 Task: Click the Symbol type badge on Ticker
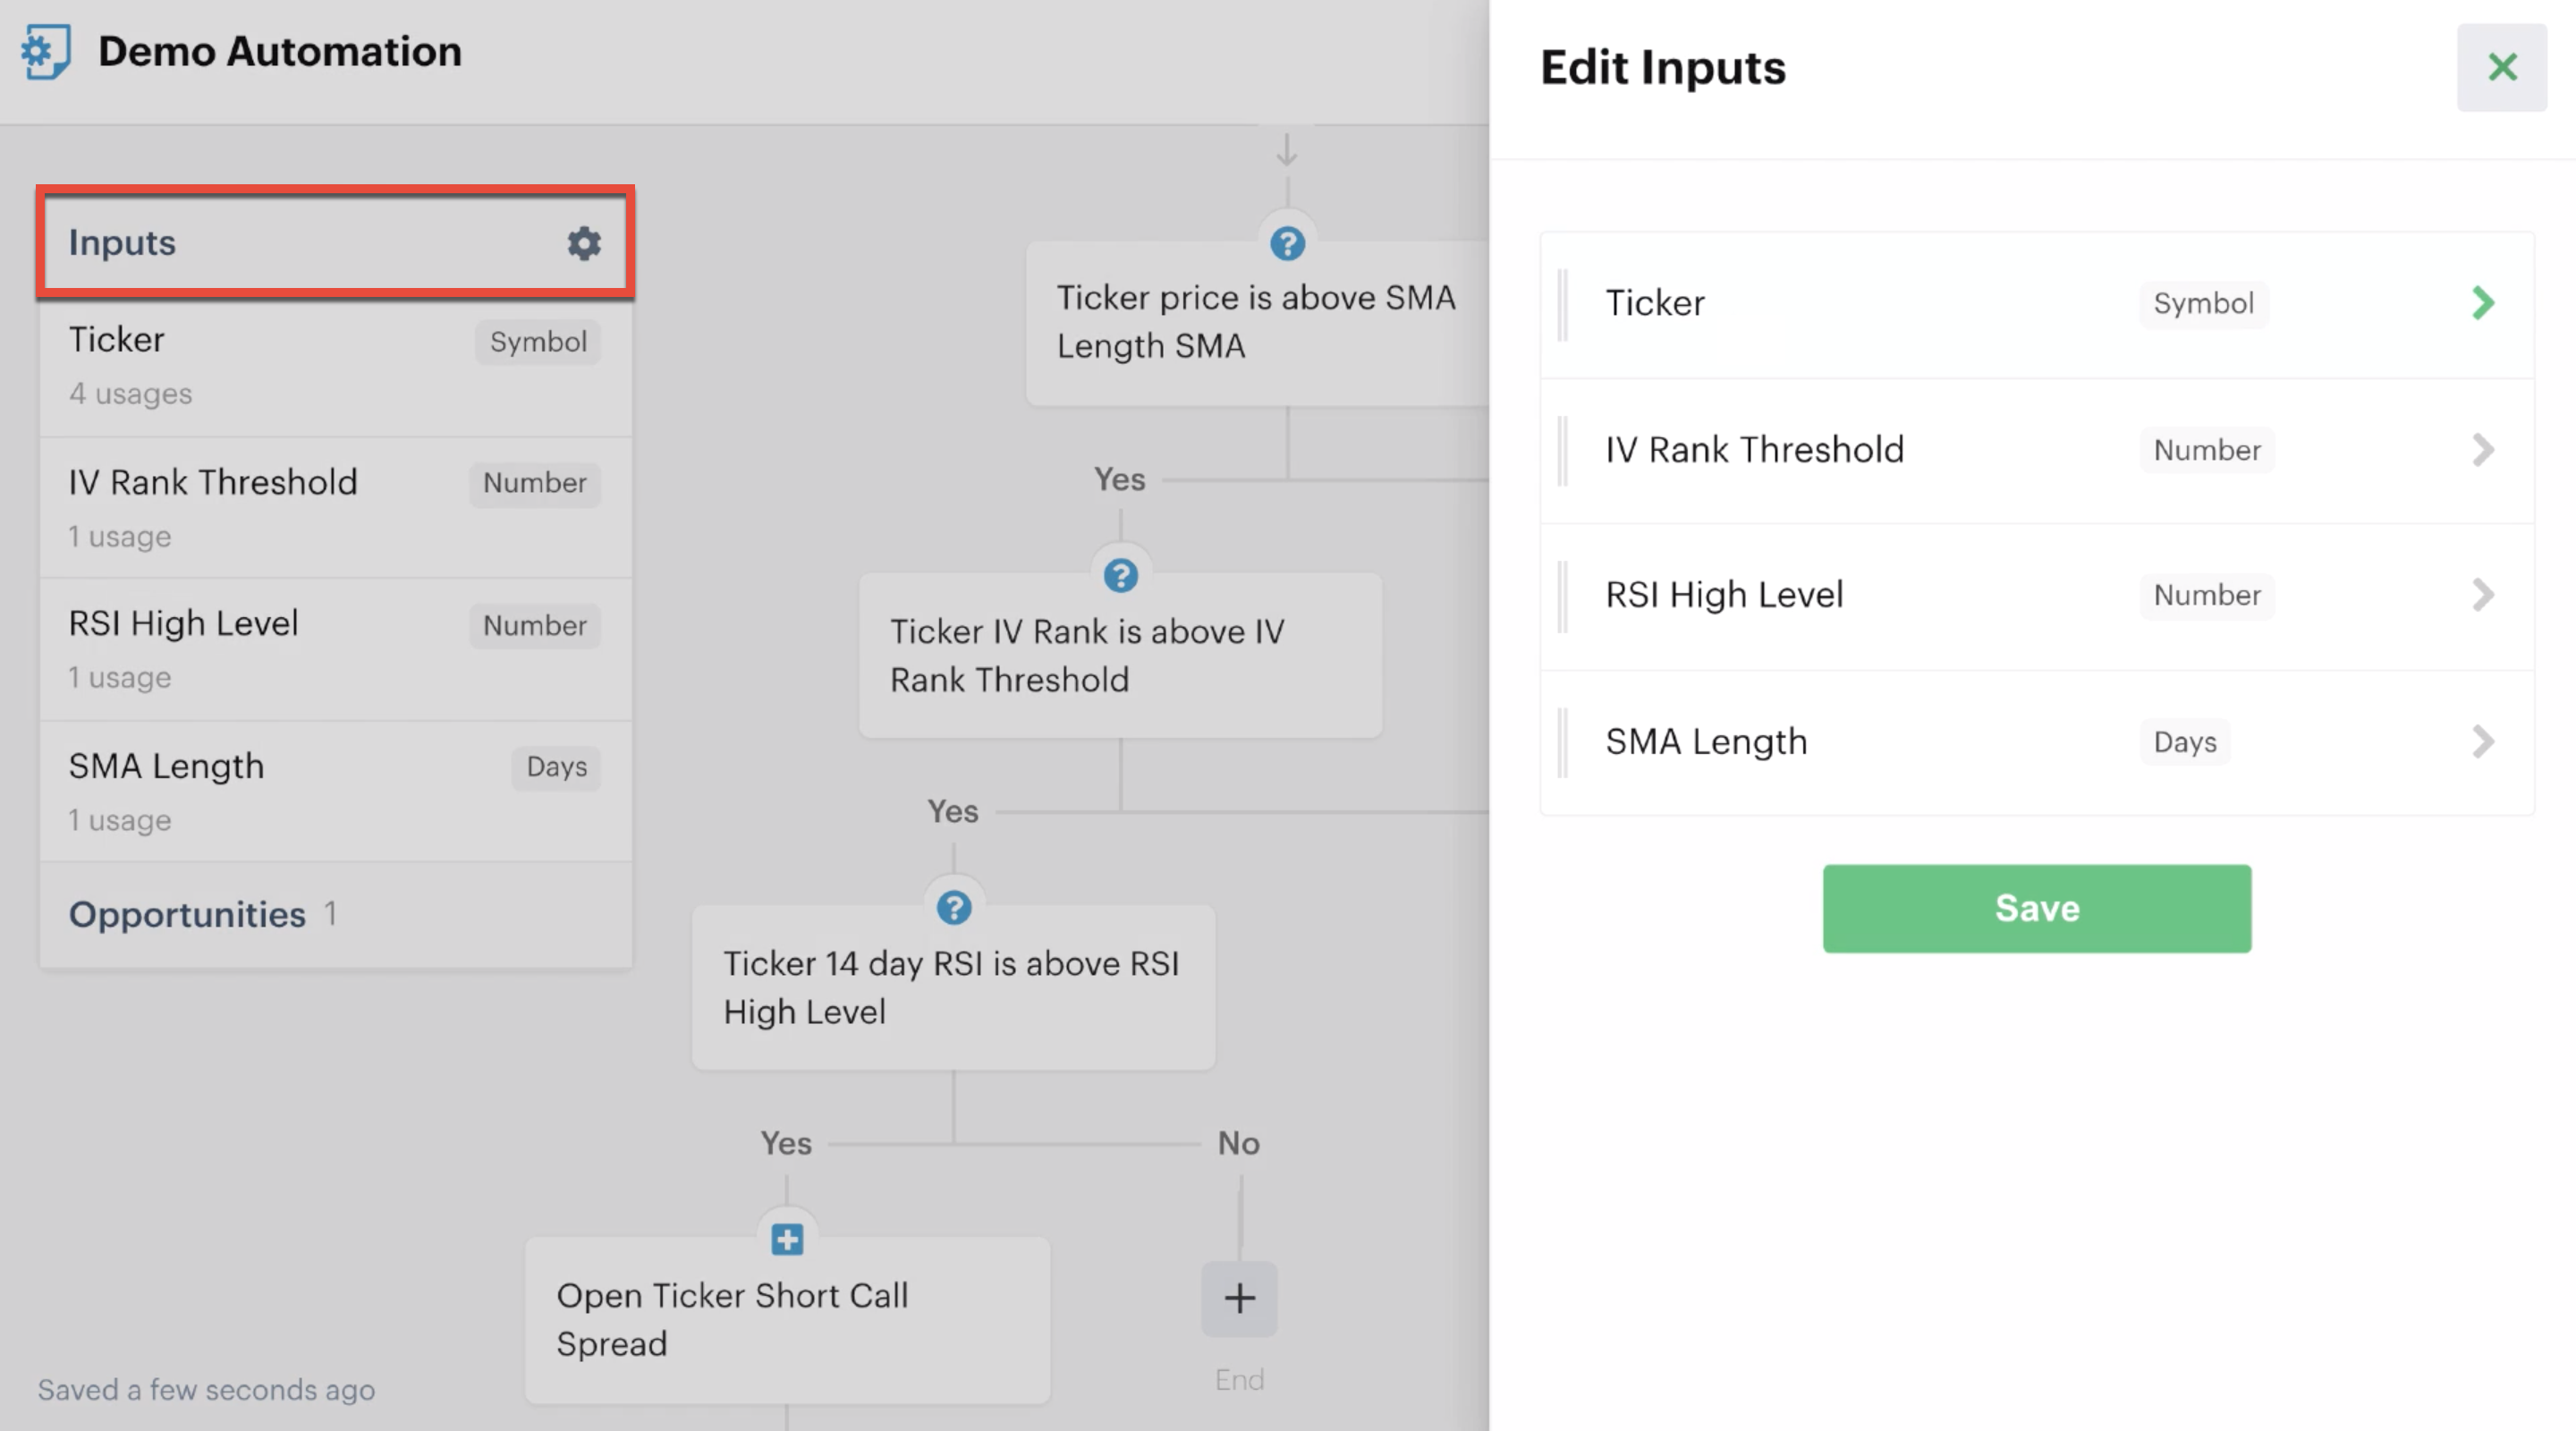click(537, 341)
